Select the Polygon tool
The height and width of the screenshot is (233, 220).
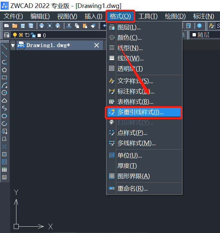pyautogui.click(x=4, y=70)
